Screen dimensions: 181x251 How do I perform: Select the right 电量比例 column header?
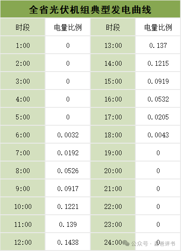click(158, 27)
